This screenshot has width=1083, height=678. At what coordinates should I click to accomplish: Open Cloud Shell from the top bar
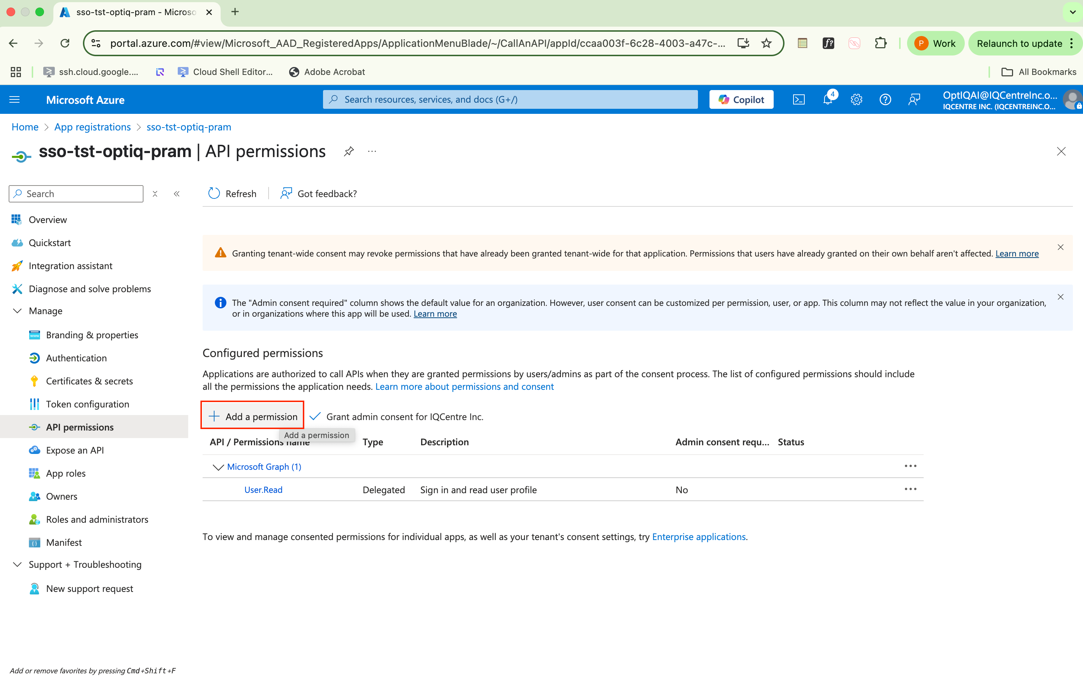799,99
